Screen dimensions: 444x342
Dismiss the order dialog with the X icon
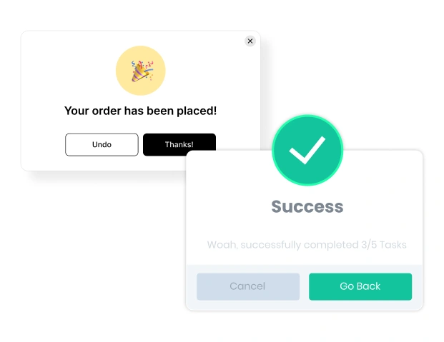pos(250,41)
